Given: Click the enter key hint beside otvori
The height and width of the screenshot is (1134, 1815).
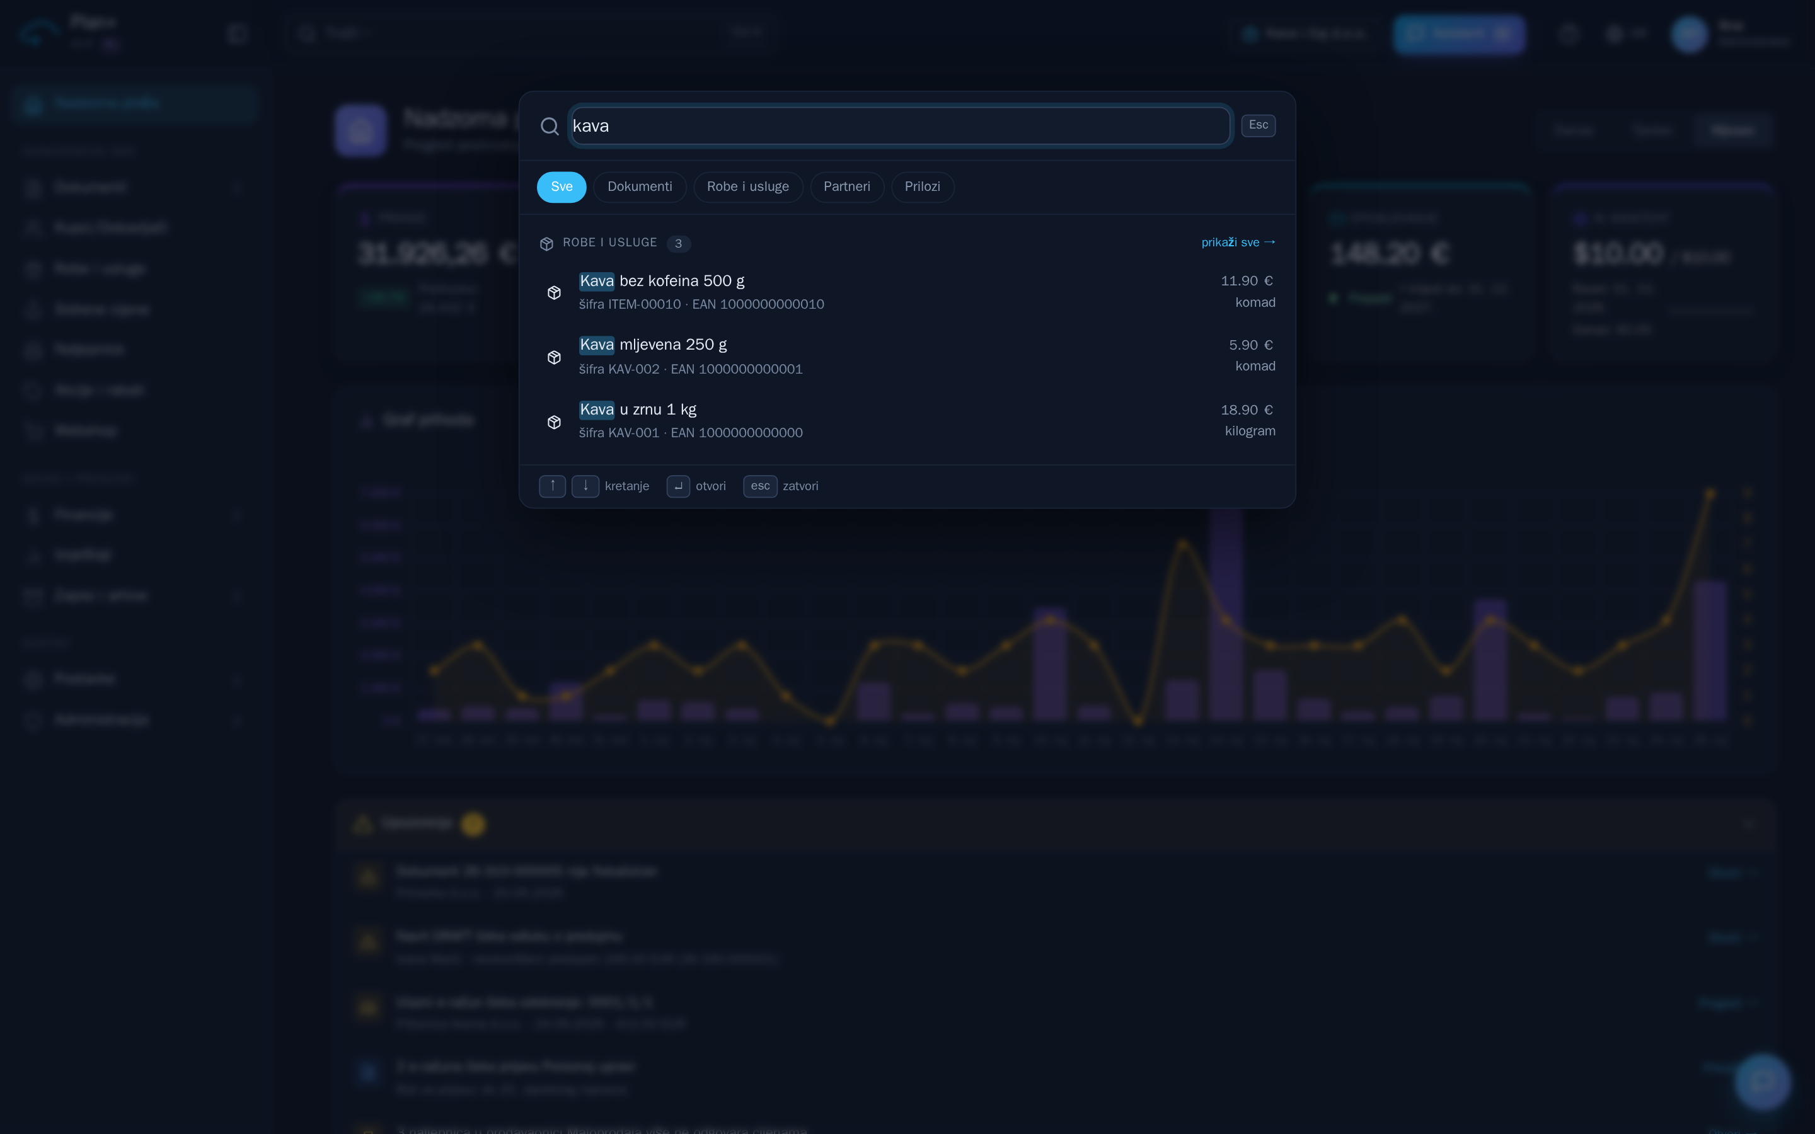Looking at the screenshot, I should click(678, 486).
